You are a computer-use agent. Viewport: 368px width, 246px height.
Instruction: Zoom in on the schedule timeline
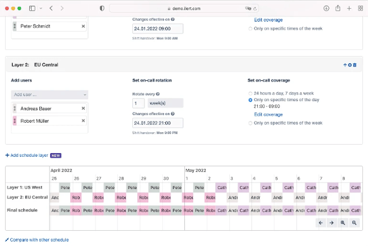[x=343, y=223]
